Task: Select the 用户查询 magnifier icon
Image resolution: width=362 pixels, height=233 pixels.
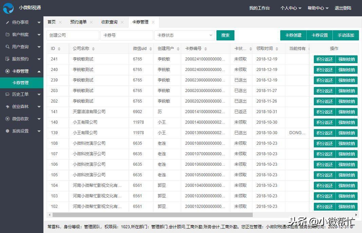Action: coord(8,47)
